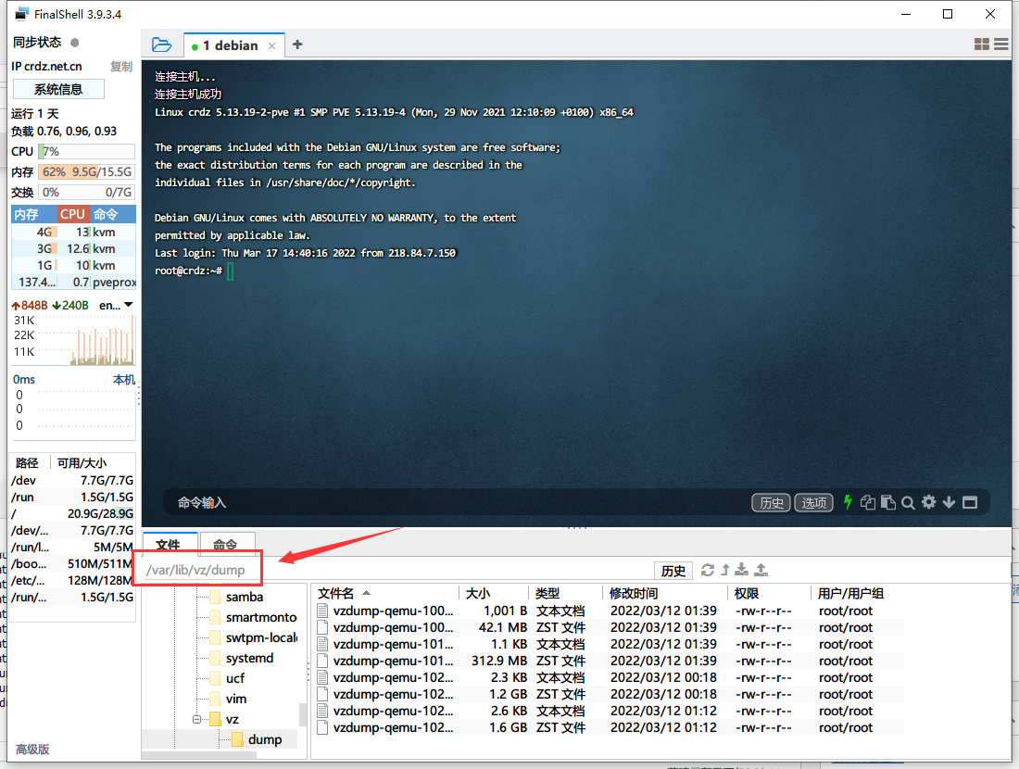
Task: Toggle the sync status indicator dot
Action: coord(75,43)
